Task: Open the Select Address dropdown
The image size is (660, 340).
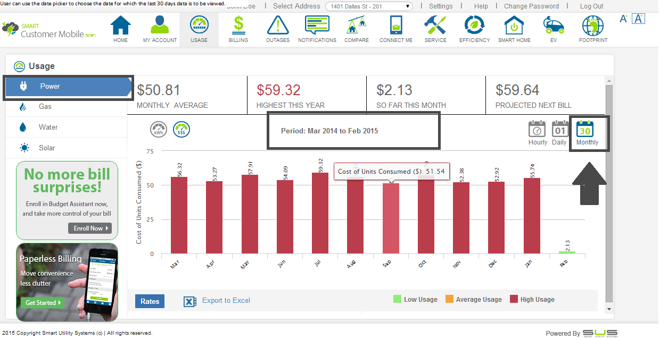Action: coord(369,6)
